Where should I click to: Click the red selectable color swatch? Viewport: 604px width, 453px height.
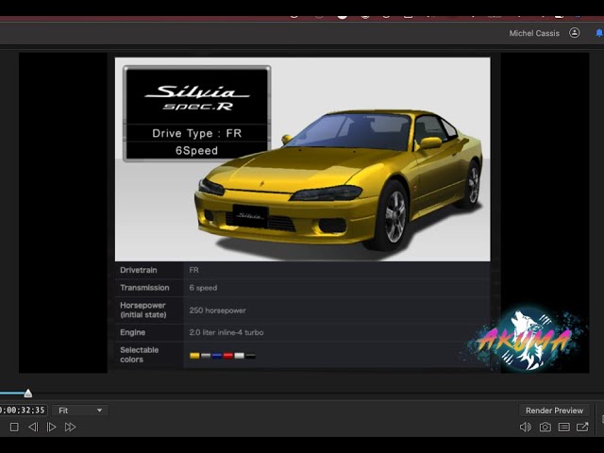pyautogui.click(x=228, y=356)
